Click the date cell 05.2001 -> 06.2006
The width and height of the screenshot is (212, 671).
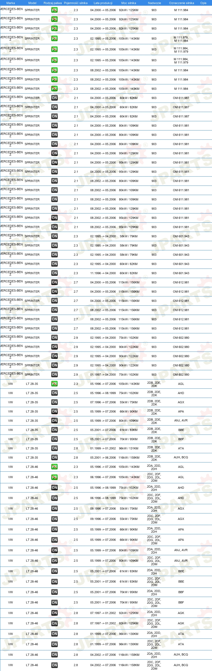103,458
